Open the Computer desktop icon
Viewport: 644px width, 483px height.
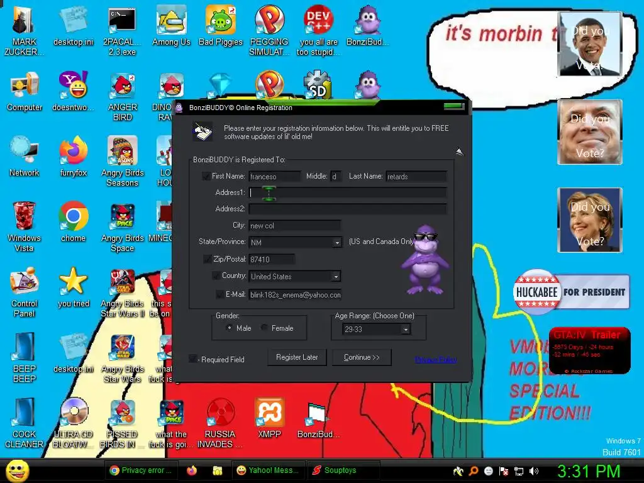(x=25, y=92)
